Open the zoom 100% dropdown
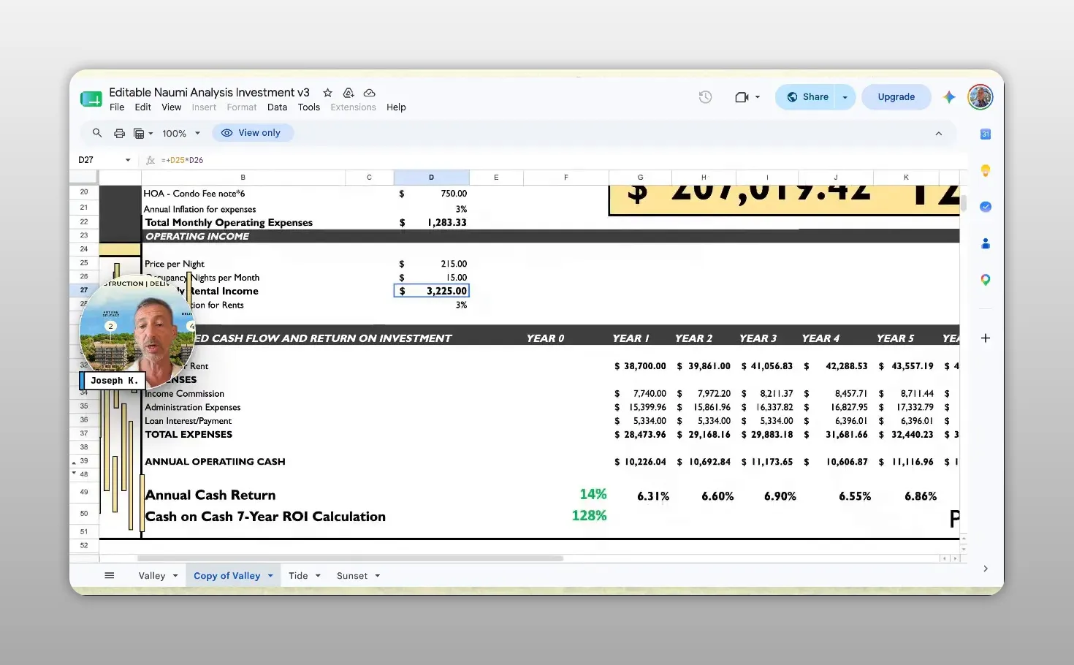Image resolution: width=1074 pixels, height=665 pixels. coord(181,133)
